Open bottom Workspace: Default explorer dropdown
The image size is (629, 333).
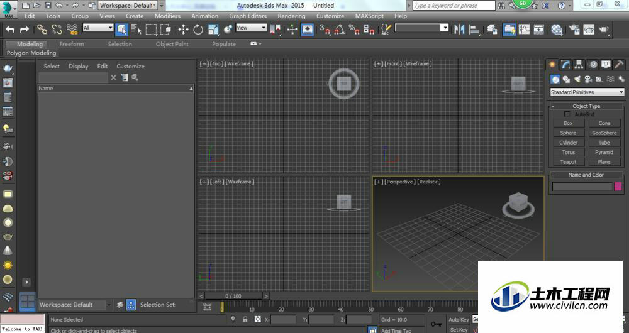coord(75,305)
